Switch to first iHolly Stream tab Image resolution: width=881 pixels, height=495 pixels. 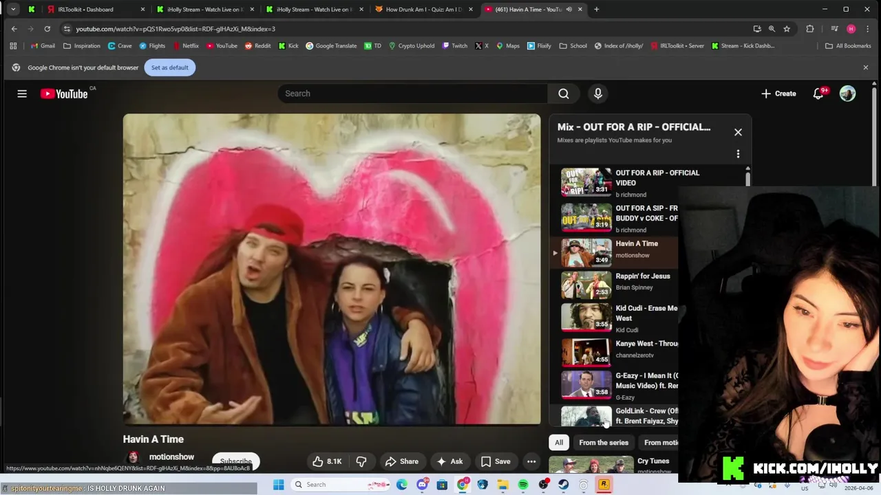coord(204,10)
